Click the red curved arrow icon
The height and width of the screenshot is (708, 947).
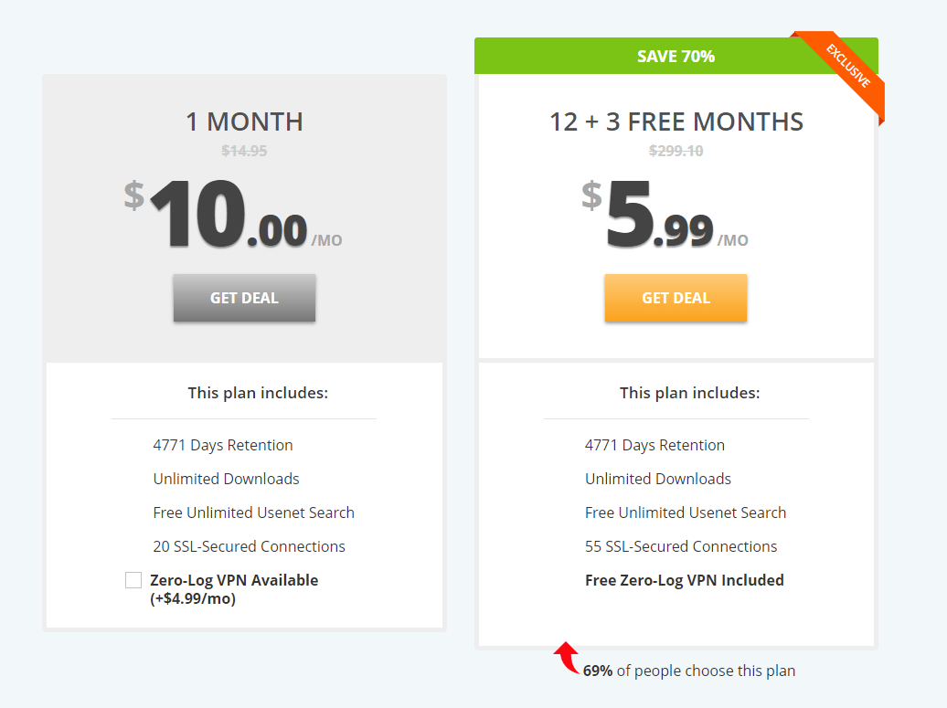(x=567, y=658)
